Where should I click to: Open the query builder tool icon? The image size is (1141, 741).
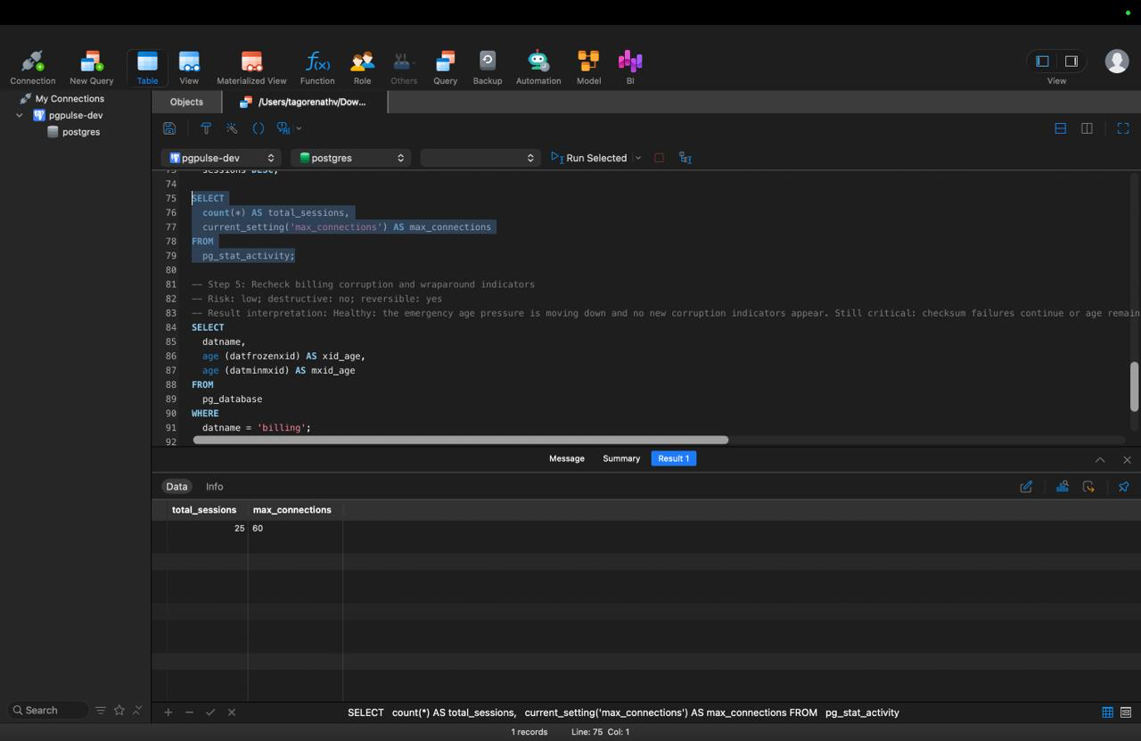(206, 128)
